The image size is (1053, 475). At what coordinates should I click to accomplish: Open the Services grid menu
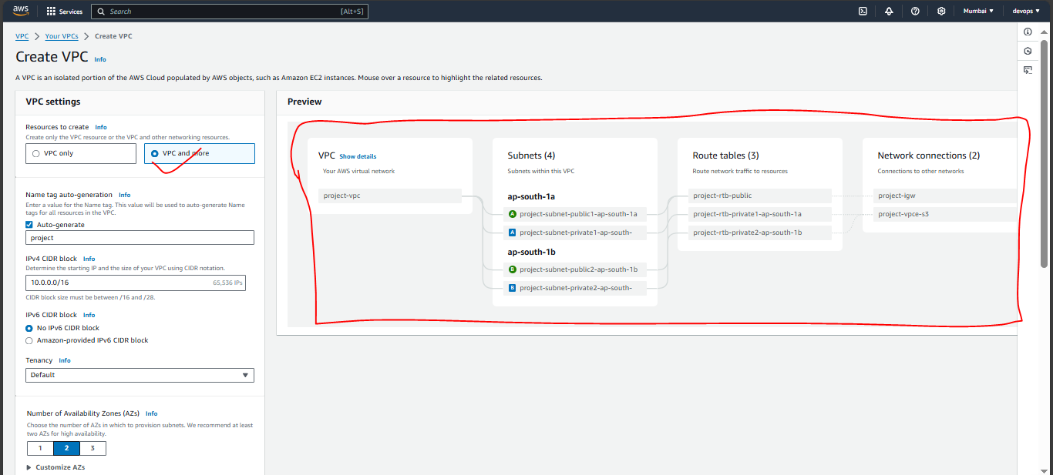click(x=64, y=12)
